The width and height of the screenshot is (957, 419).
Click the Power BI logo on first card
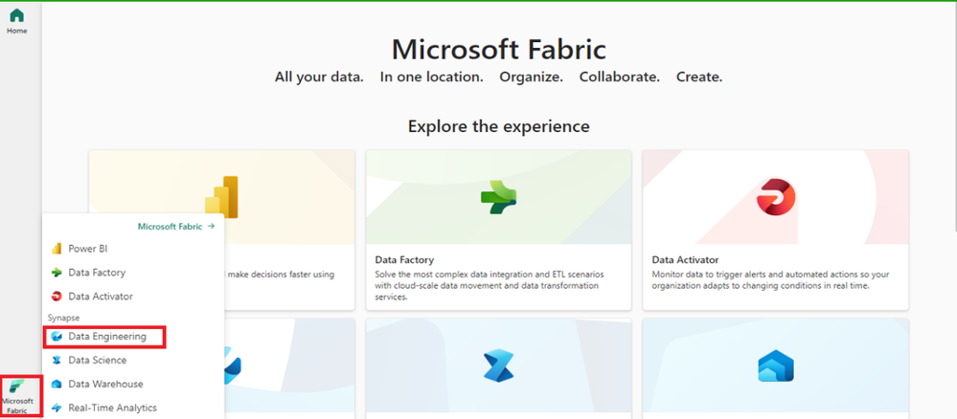point(221,197)
